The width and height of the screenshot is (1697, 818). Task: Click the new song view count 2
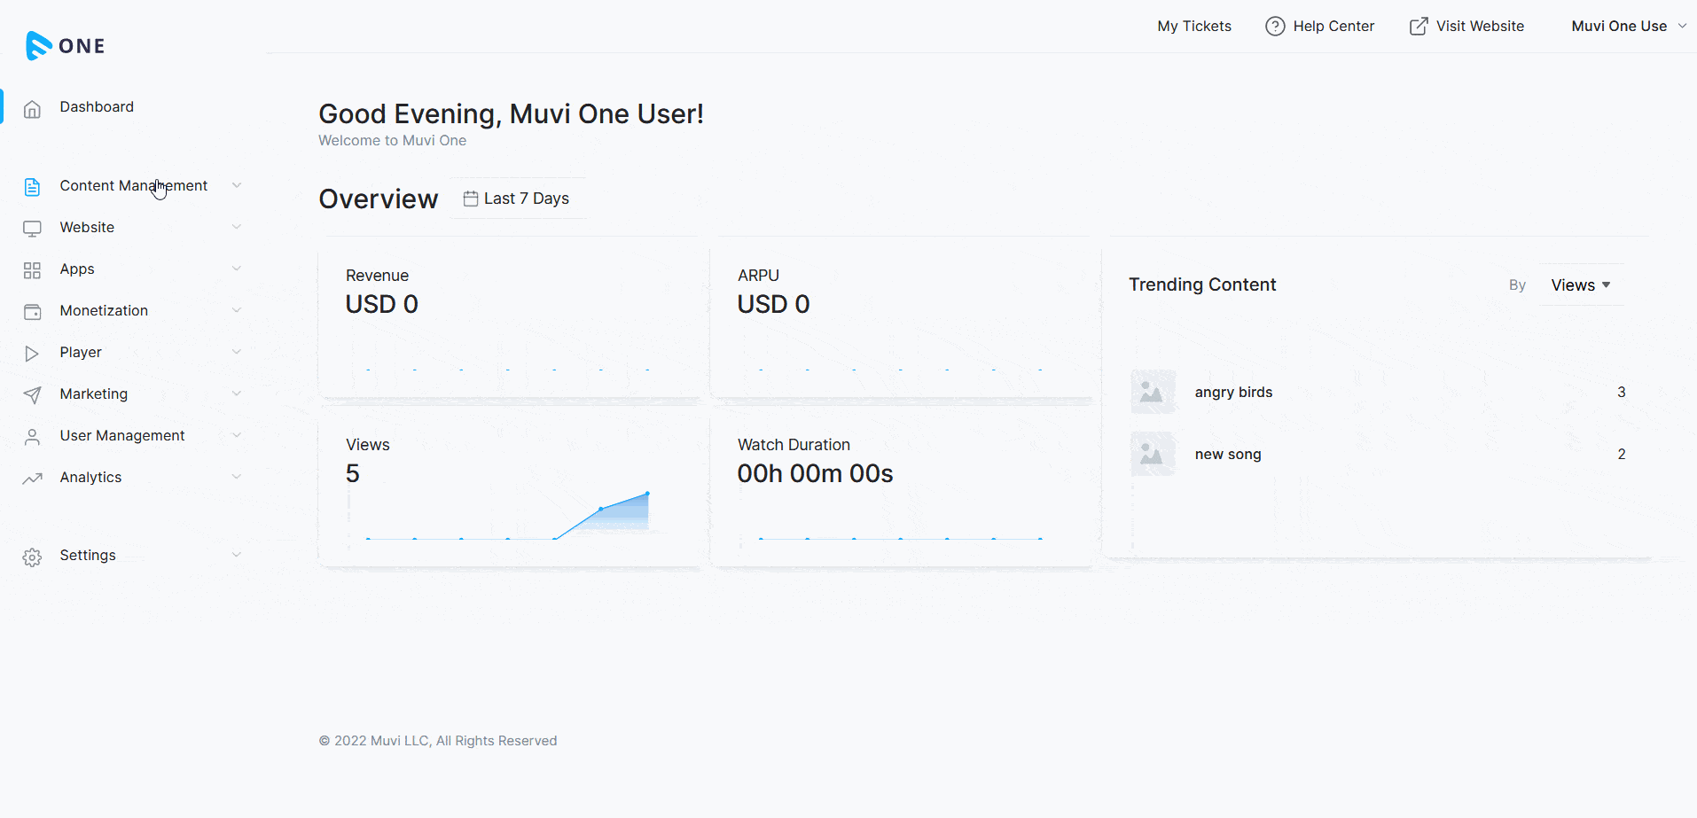pyautogui.click(x=1622, y=454)
